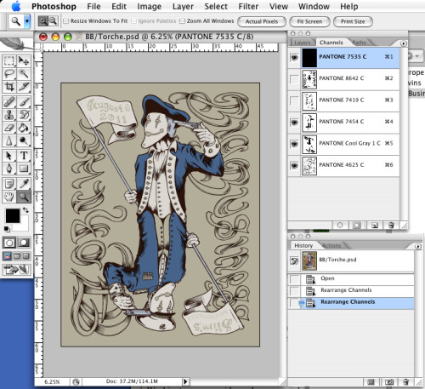Open the document status bar arrow menu
This screenshot has width=425, height=389.
[185, 381]
